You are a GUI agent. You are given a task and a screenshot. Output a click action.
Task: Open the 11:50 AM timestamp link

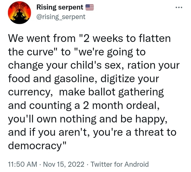click(22, 164)
